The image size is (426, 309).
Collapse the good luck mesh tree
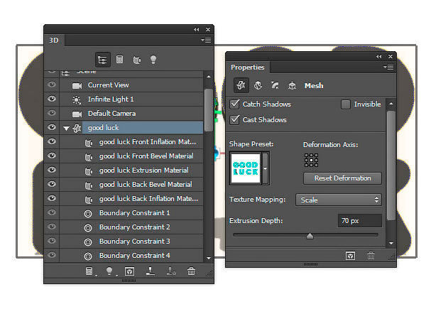point(66,128)
